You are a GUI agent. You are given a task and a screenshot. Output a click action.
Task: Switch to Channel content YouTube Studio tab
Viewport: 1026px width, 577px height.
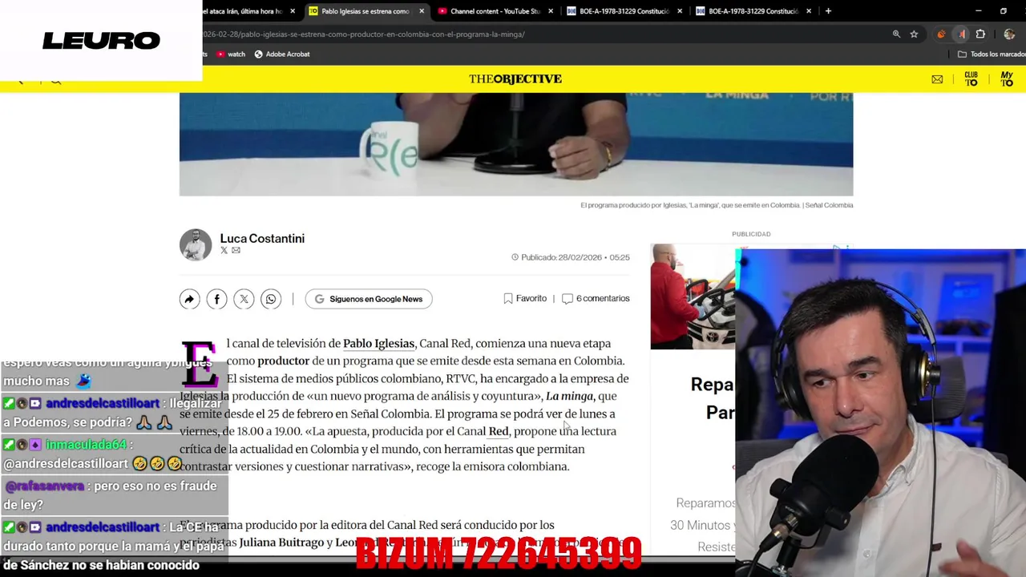click(x=495, y=11)
